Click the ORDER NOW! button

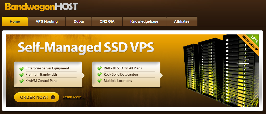pos(37,97)
